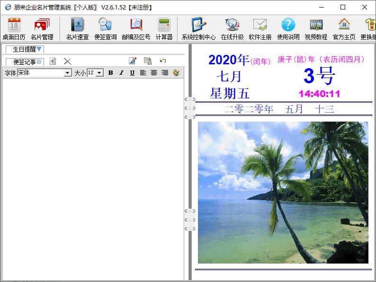Open the 桌面日历 desktop calendar
Image resolution: width=376 pixels, height=282 pixels.
[14, 28]
